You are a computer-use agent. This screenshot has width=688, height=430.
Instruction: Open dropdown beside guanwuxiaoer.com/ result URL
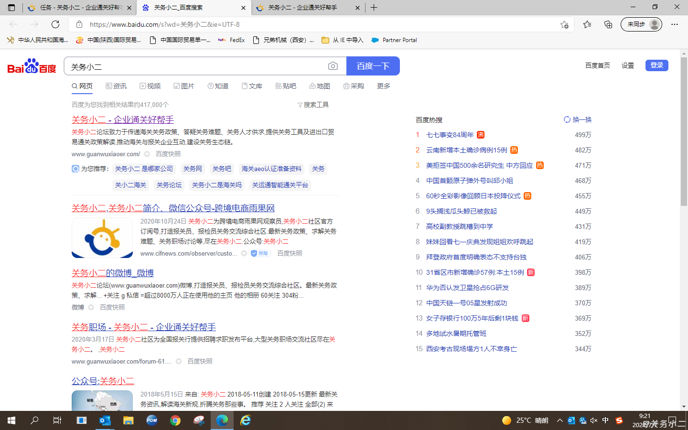point(147,154)
